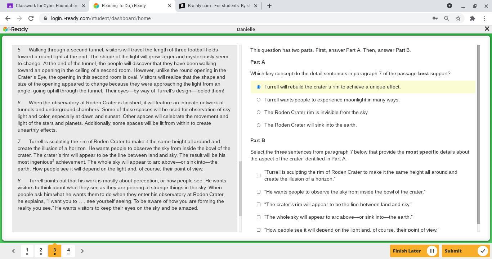Reload the page using the refresh icon
492x259 pixels.
pyautogui.click(x=31, y=18)
